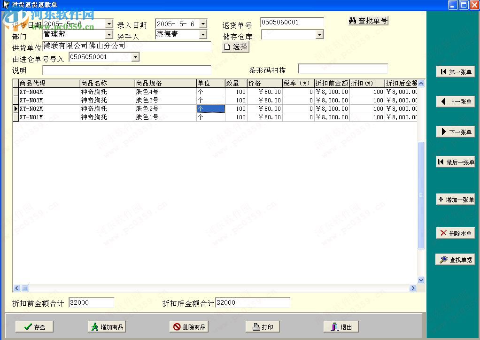Click the 打印 print button
Viewport: 480px width, 340px height.
(x=263, y=326)
